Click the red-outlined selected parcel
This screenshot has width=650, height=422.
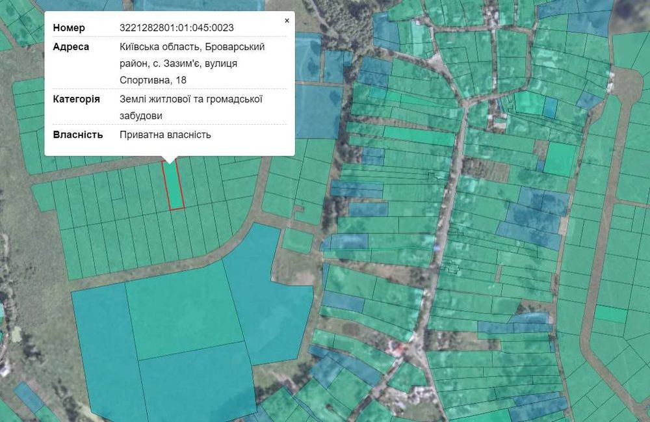174,185
